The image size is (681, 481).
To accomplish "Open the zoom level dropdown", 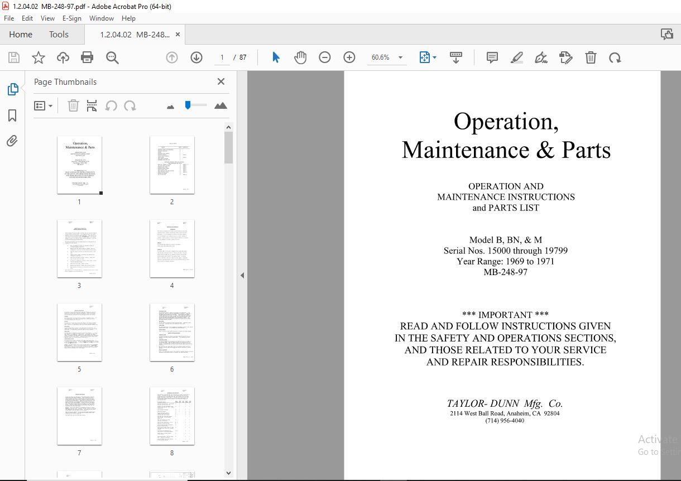I will 400,57.
